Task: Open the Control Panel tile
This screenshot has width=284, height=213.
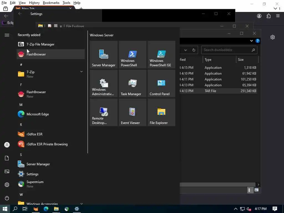Action: [161, 83]
